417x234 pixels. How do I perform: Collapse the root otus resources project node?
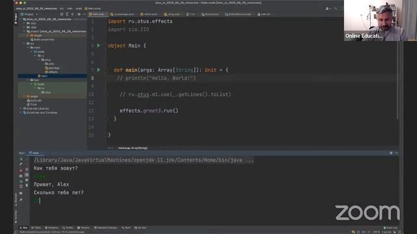pos(21,19)
